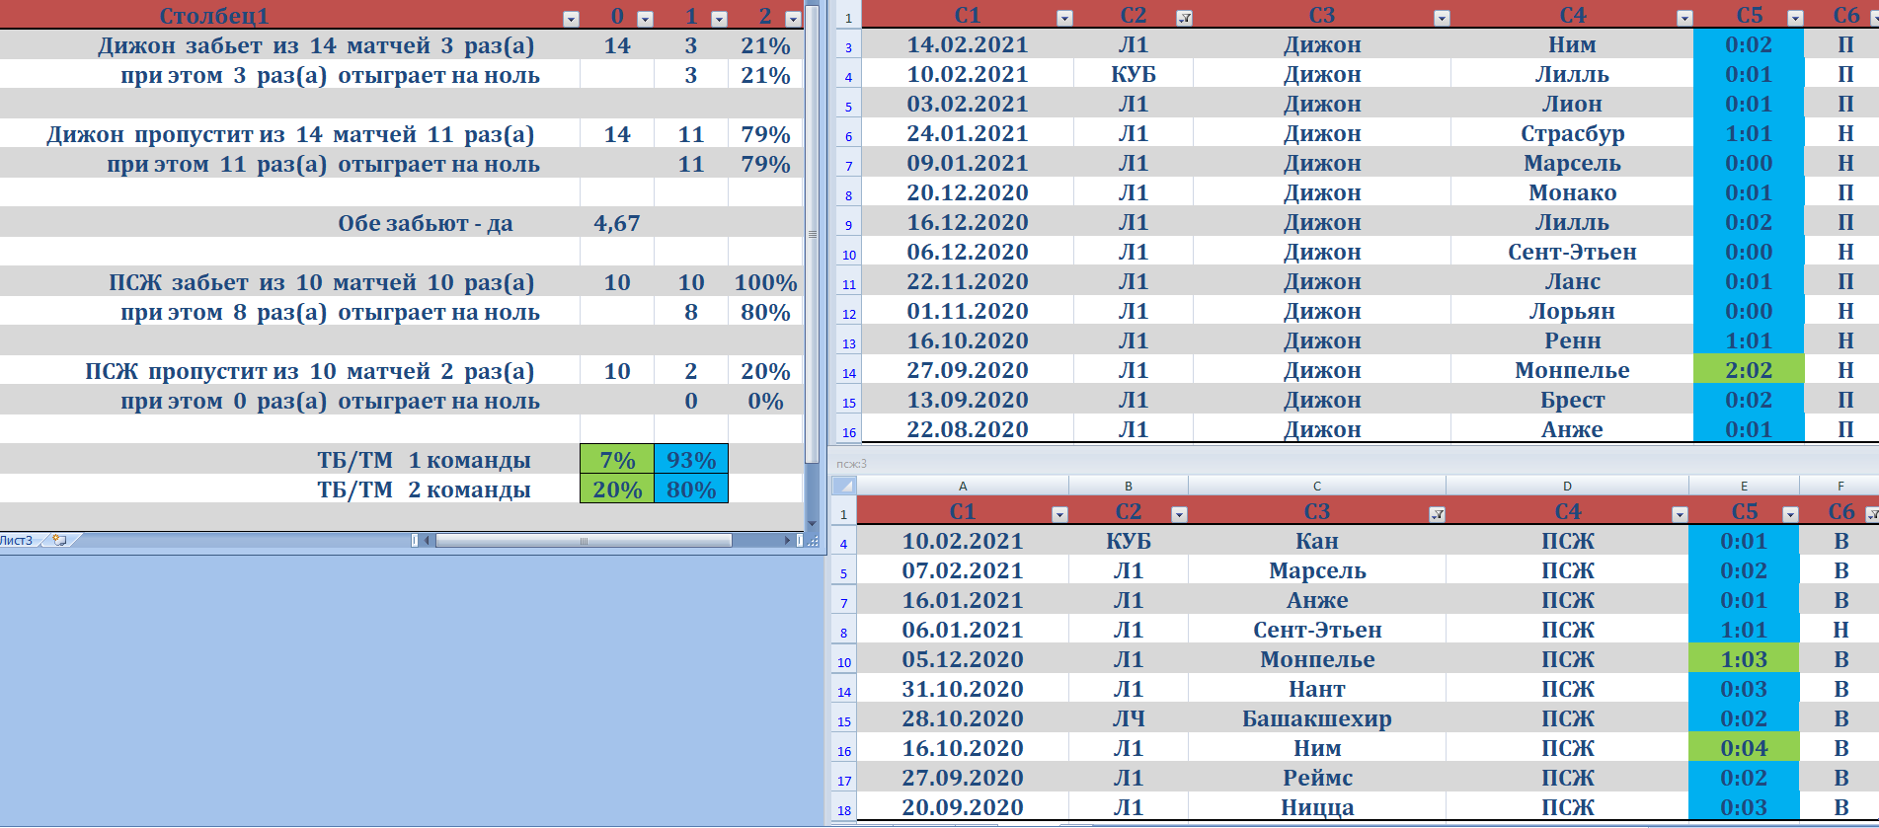Image resolution: width=1879 pixels, height=828 pixels.
Task: Click the Башакшехир cell in ПСЖ table
Action: (1317, 718)
